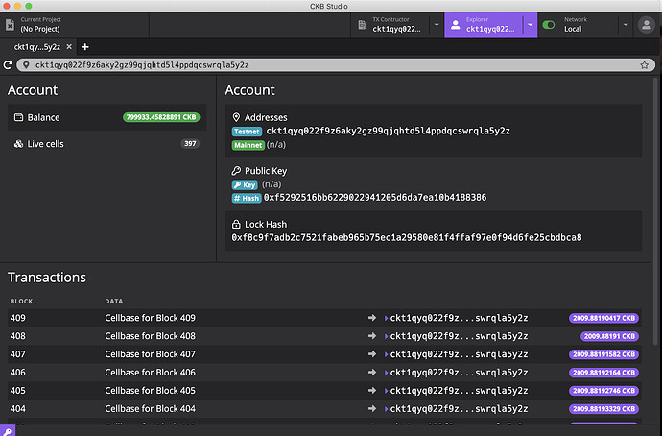Toggle the Network Local switch

pos(549,25)
